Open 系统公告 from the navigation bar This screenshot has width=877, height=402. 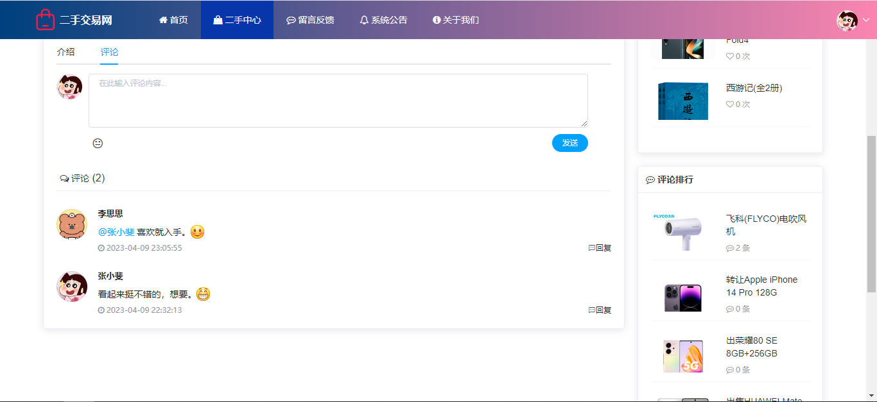tap(383, 20)
